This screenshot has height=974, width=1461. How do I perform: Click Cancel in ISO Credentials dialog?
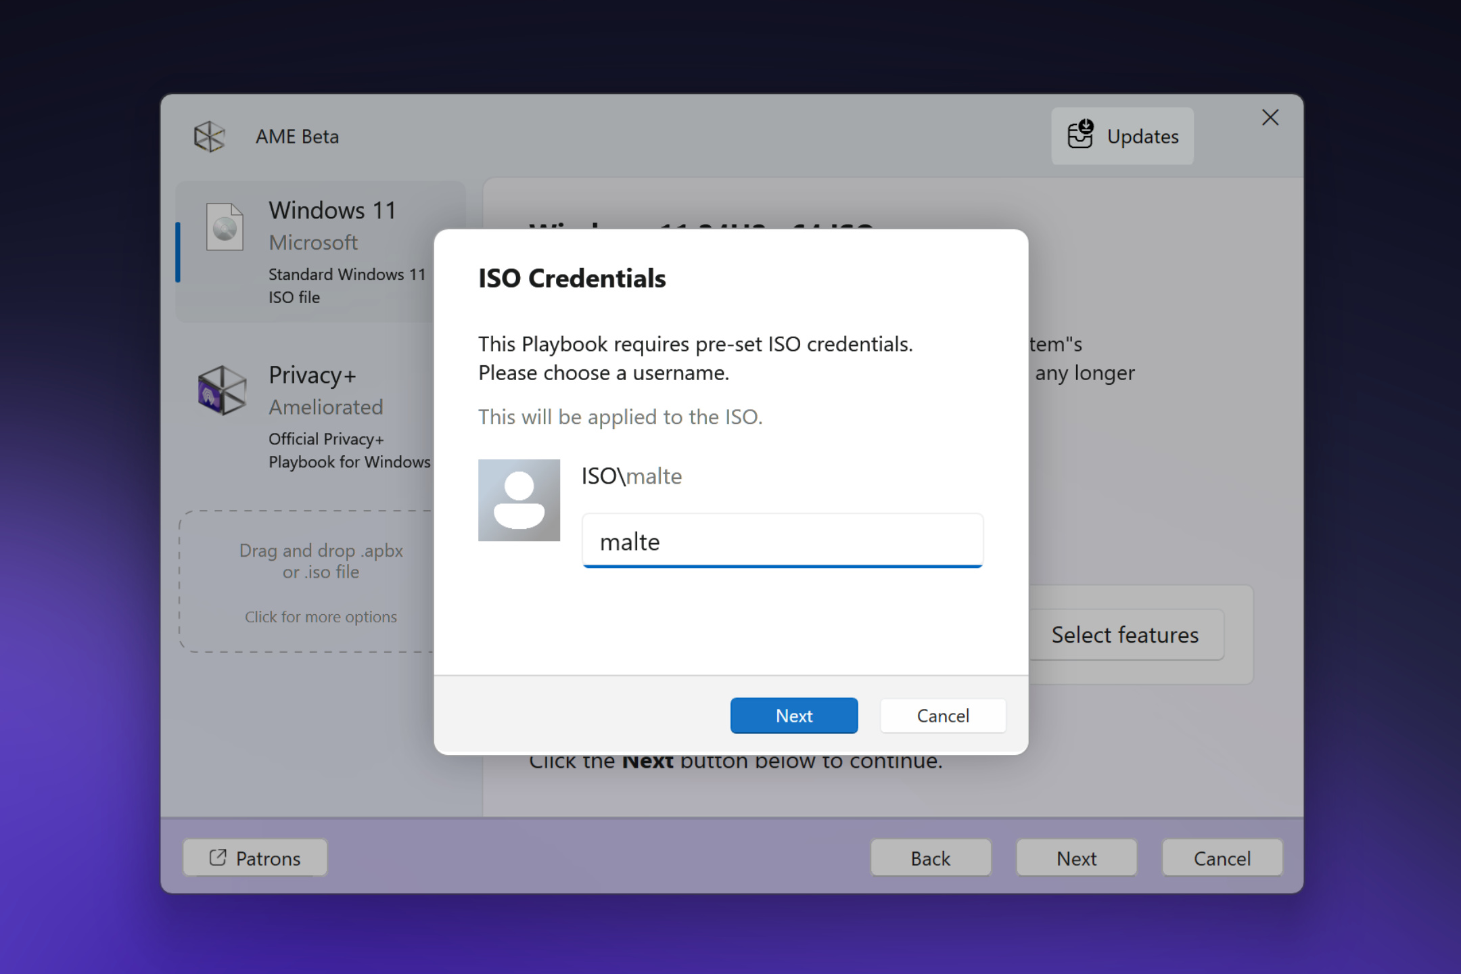point(943,716)
